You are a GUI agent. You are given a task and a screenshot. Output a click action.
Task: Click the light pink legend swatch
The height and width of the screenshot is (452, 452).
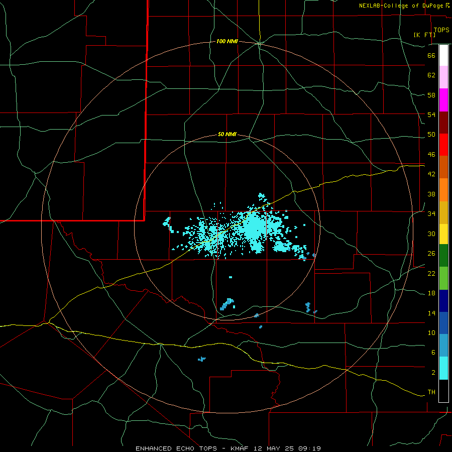[443, 77]
